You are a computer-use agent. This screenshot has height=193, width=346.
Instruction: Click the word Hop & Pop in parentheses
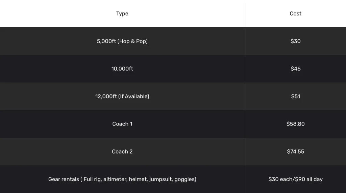pyautogui.click(x=132, y=41)
